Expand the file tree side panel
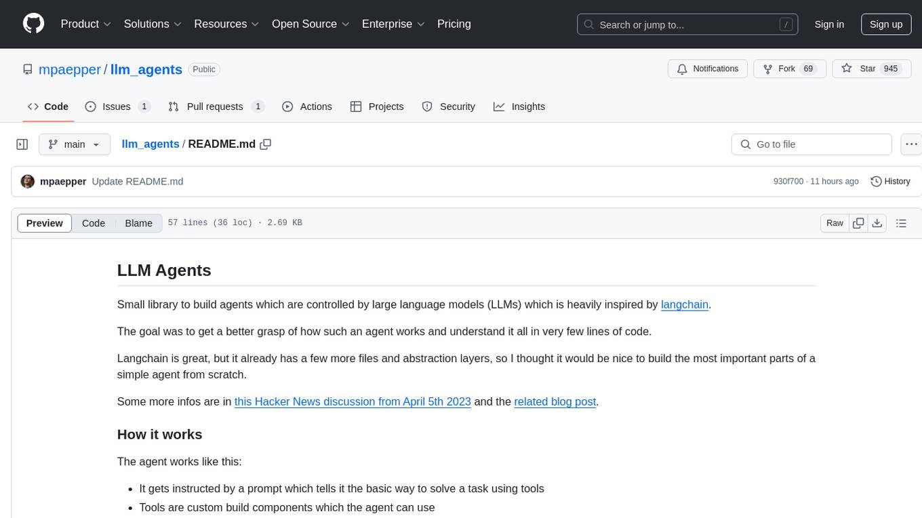The height and width of the screenshot is (518, 922). (22, 144)
